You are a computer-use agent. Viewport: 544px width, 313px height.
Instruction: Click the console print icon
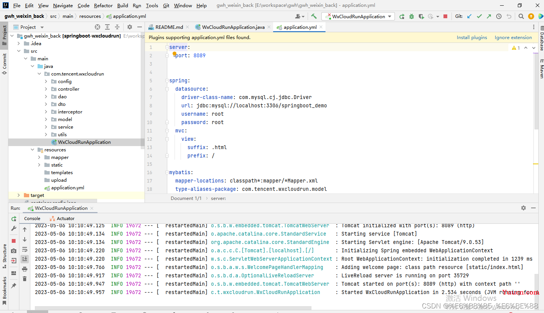pyautogui.click(x=25, y=269)
